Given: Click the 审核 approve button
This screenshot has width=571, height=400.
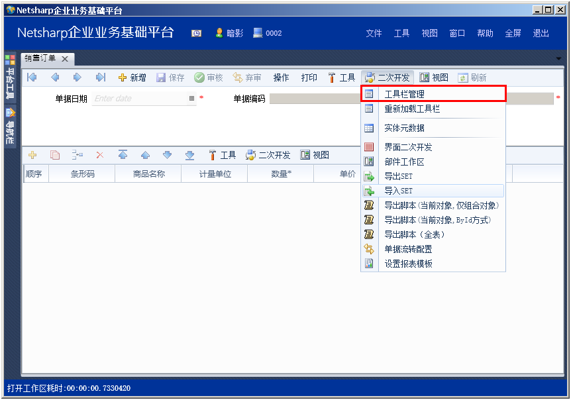Looking at the screenshot, I should (208, 77).
